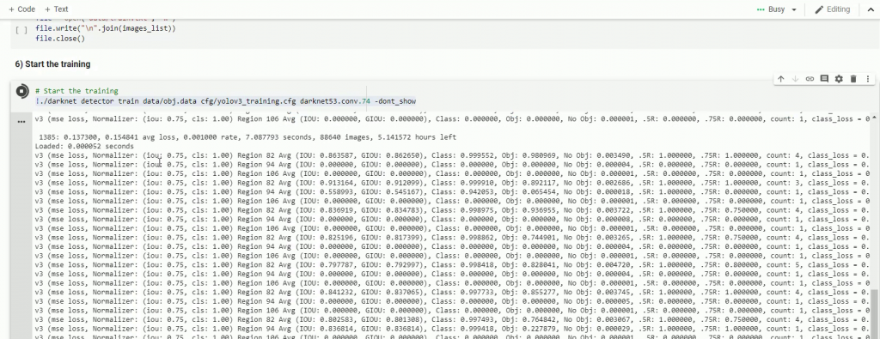The image size is (880, 339).
Task: Run the file.write cell via brackets
Action: (x=21, y=29)
